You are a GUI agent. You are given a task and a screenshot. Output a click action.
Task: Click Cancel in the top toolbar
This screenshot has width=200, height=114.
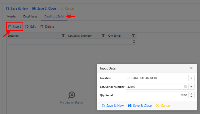[67, 8]
